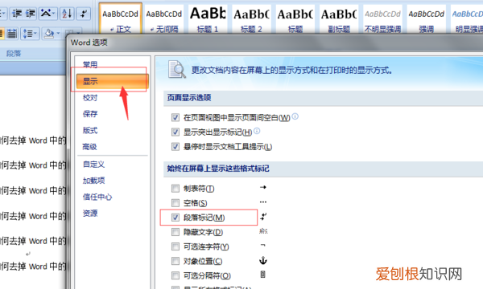The width and height of the screenshot is (483, 289).
Task: Click the Distributed alignment icon in ribbon
Action: tap(12, 33)
